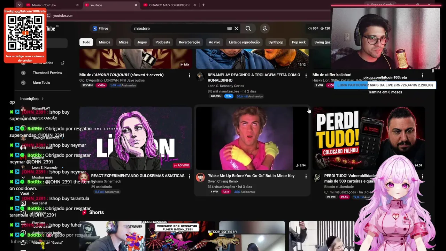The width and height of the screenshot is (446, 251).
Task: Open More Tools in the sidebar
Action: (x=41, y=83)
